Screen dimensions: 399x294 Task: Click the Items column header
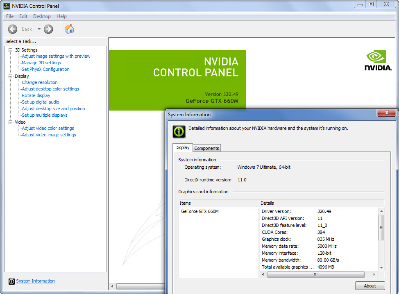219,203
